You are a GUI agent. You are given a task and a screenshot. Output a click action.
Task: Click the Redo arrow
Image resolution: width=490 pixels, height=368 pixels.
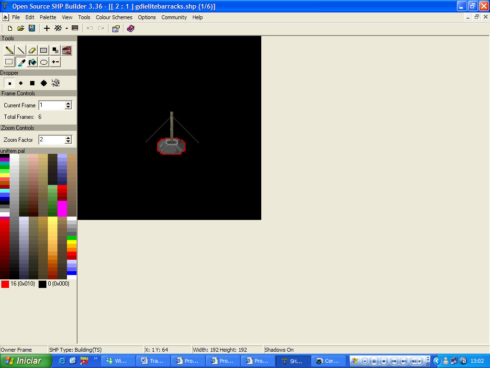(x=100, y=28)
